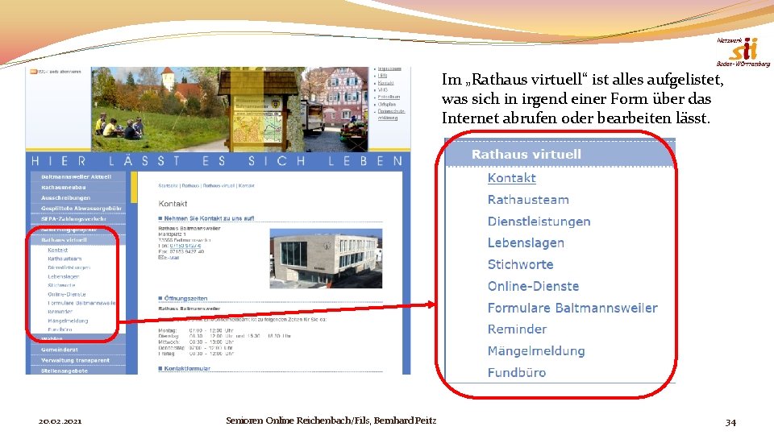
Task: Click the slide number 34
Action: tap(730, 422)
